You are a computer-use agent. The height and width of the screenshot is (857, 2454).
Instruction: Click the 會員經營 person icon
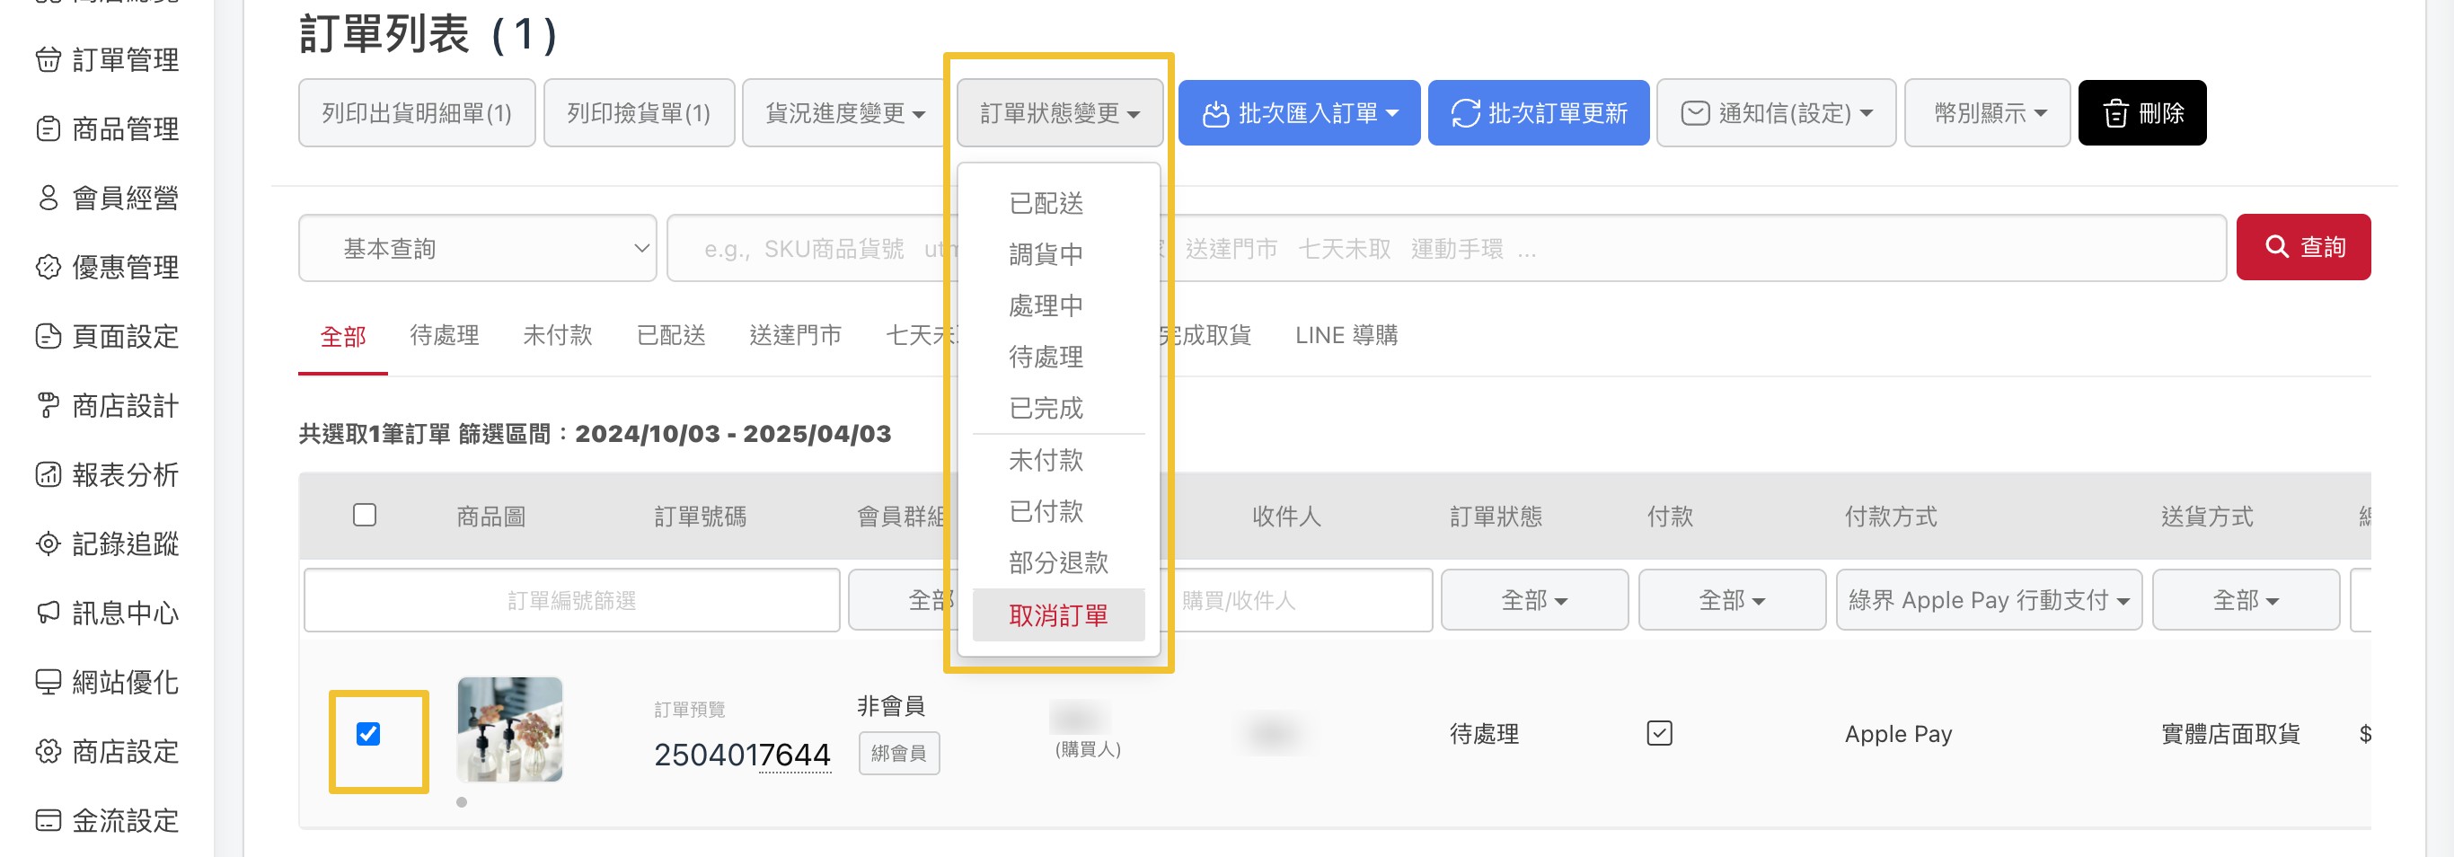point(48,198)
